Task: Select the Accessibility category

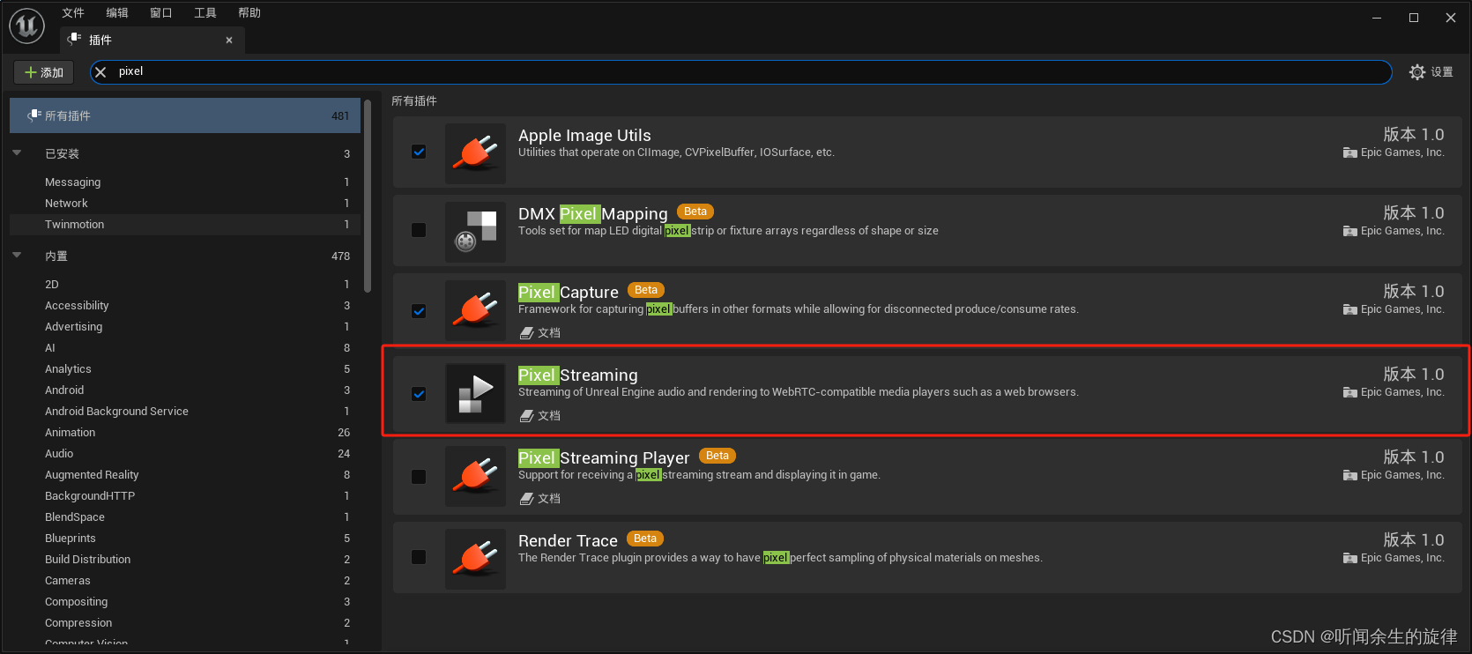Action: pos(185,305)
